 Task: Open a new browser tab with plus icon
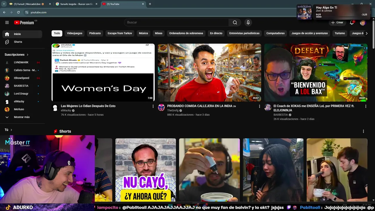[x=150, y=4]
